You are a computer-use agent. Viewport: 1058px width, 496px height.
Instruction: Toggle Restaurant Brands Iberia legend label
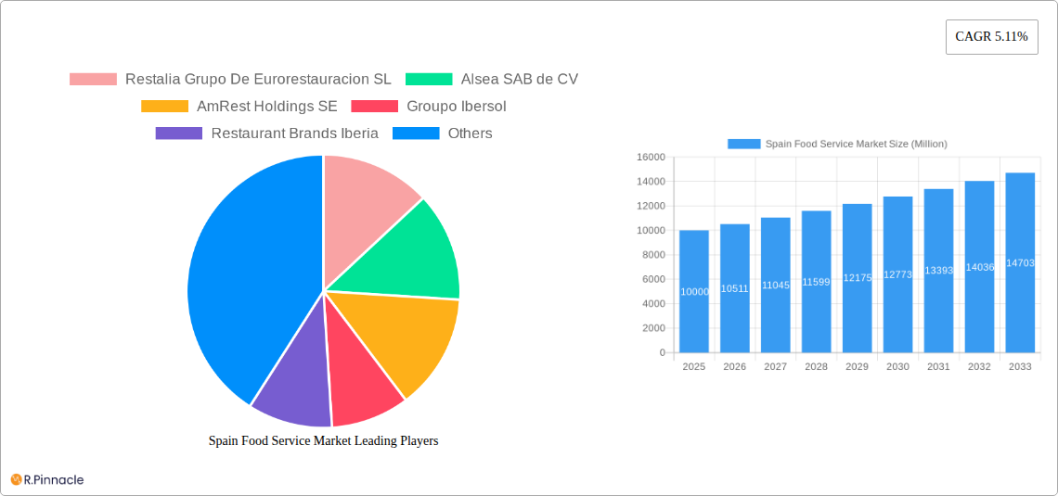click(x=295, y=133)
